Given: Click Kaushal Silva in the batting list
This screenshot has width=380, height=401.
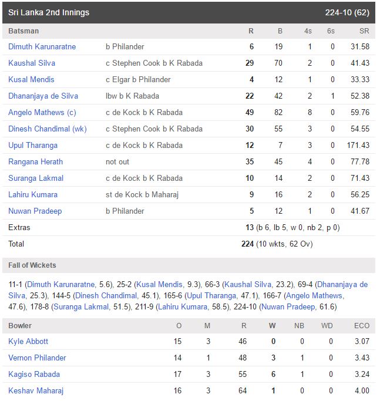Looking at the screenshot, I should point(31,63).
